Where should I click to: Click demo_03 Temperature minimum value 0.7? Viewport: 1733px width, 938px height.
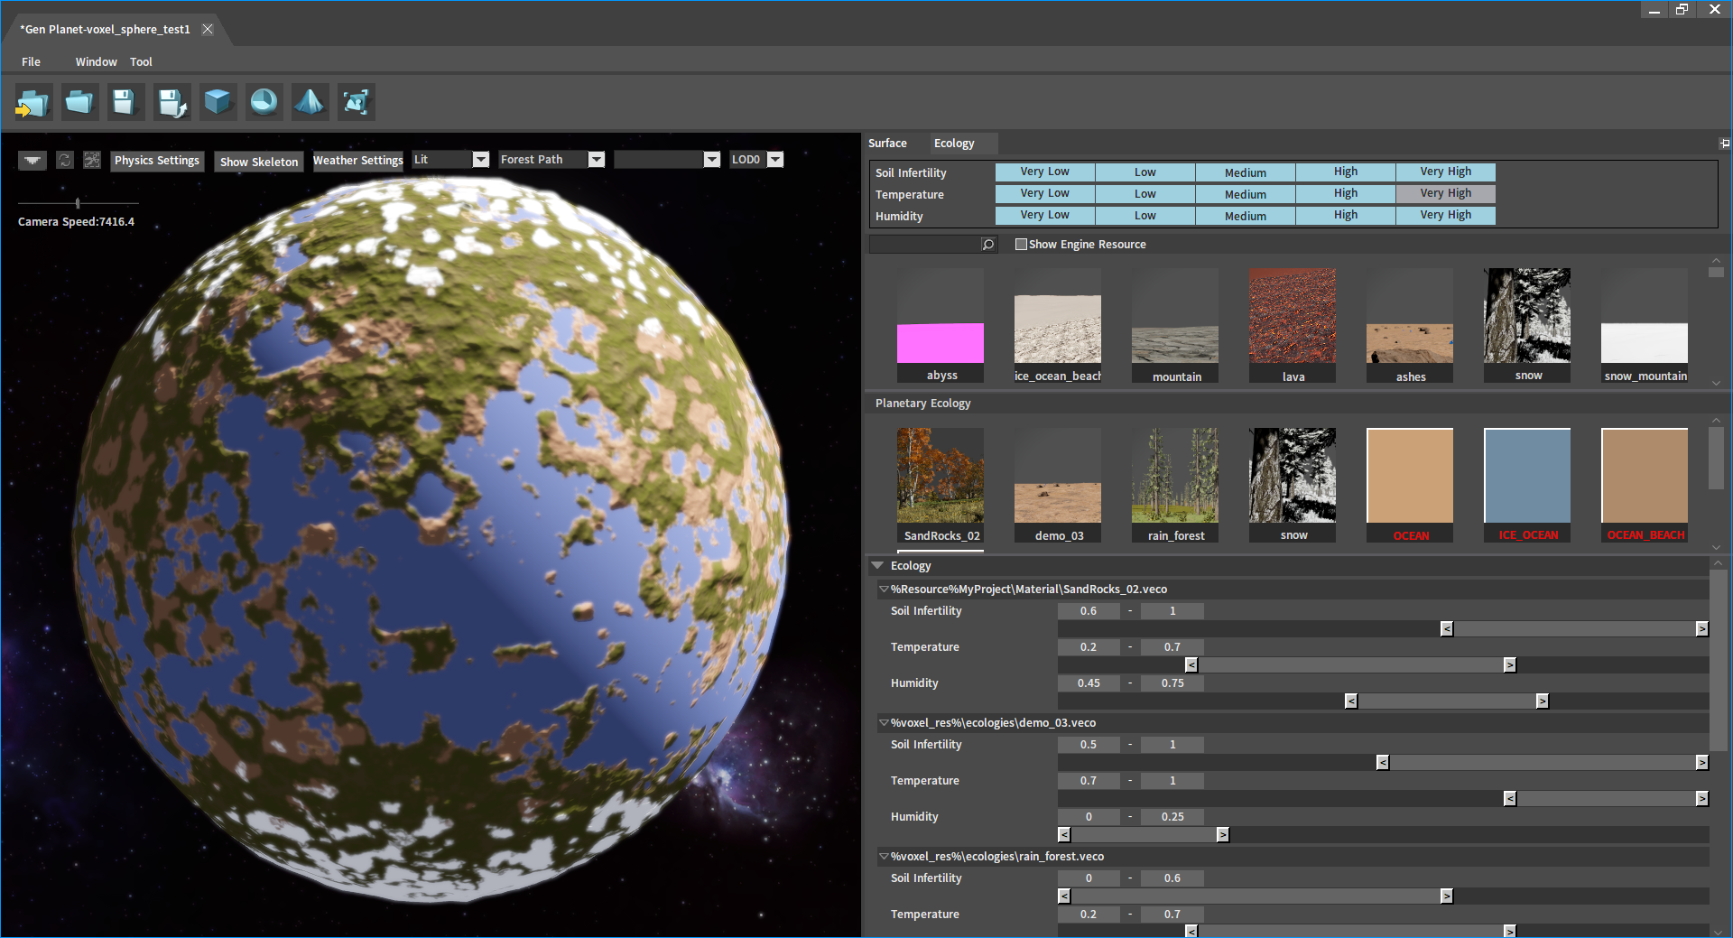point(1089,781)
